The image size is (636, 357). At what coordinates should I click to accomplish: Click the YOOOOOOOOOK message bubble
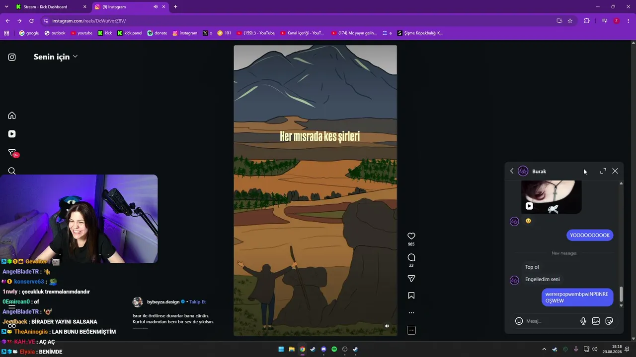[590, 235]
